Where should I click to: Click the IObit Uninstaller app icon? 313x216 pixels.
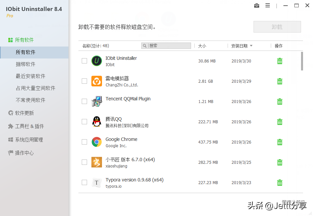[97, 61]
